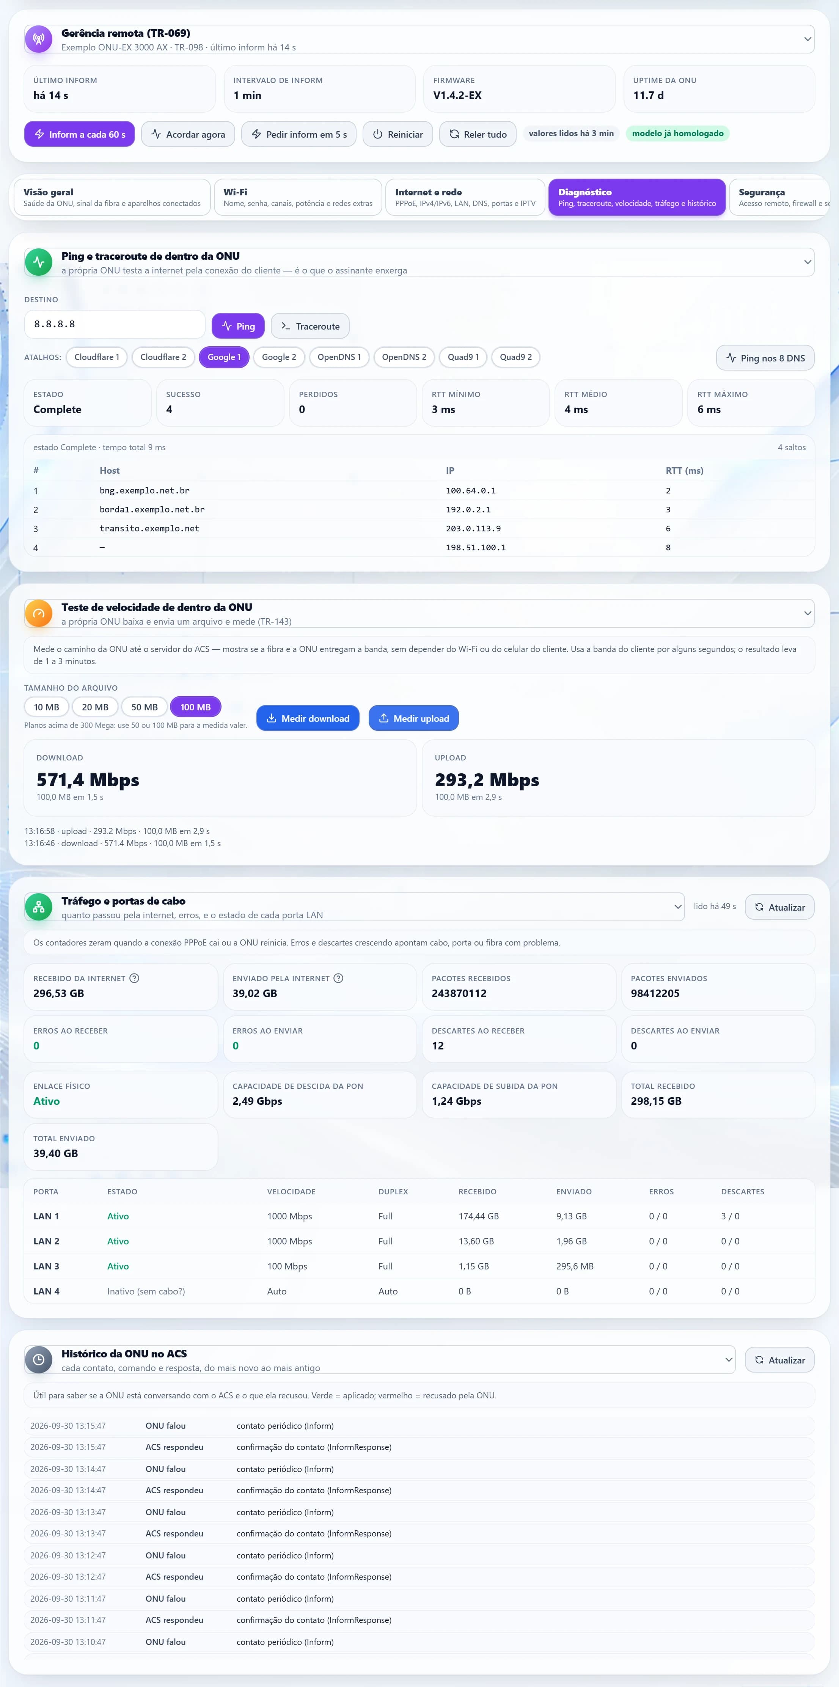This screenshot has width=839, height=1687.
Task: Select the 10 MB file size
Action: 47,707
